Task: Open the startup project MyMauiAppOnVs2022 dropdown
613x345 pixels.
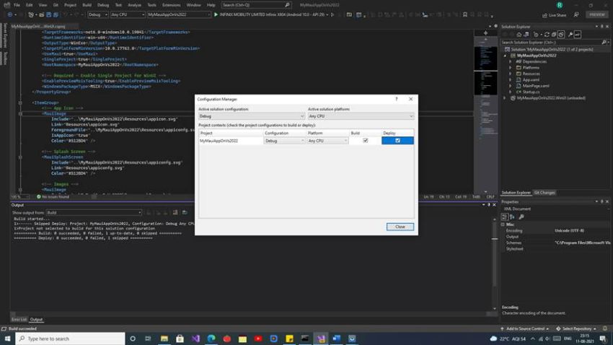Action: point(179,14)
